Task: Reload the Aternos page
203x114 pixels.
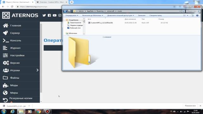Action: click(x=12, y=7)
